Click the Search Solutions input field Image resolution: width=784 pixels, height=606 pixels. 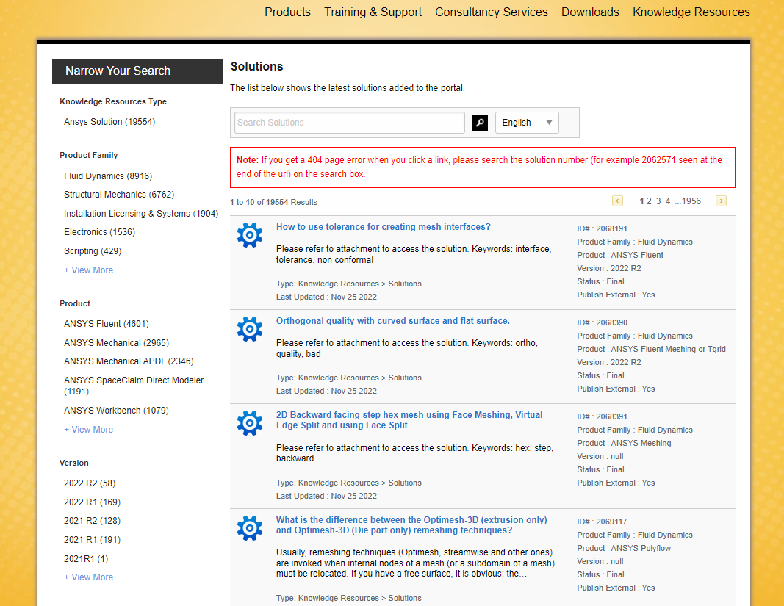pyautogui.click(x=349, y=123)
